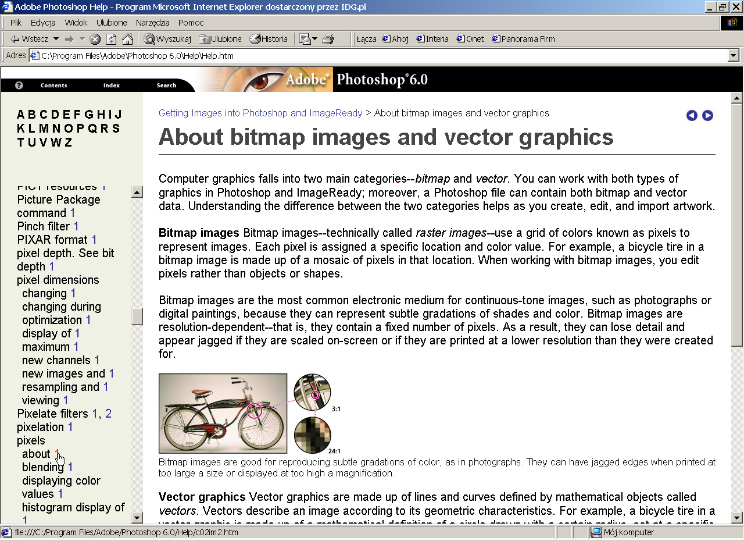The width and height of the screenshot is (744, 541).
Task: Open the forward history dropdown arrow
Action: coord(82,39)
